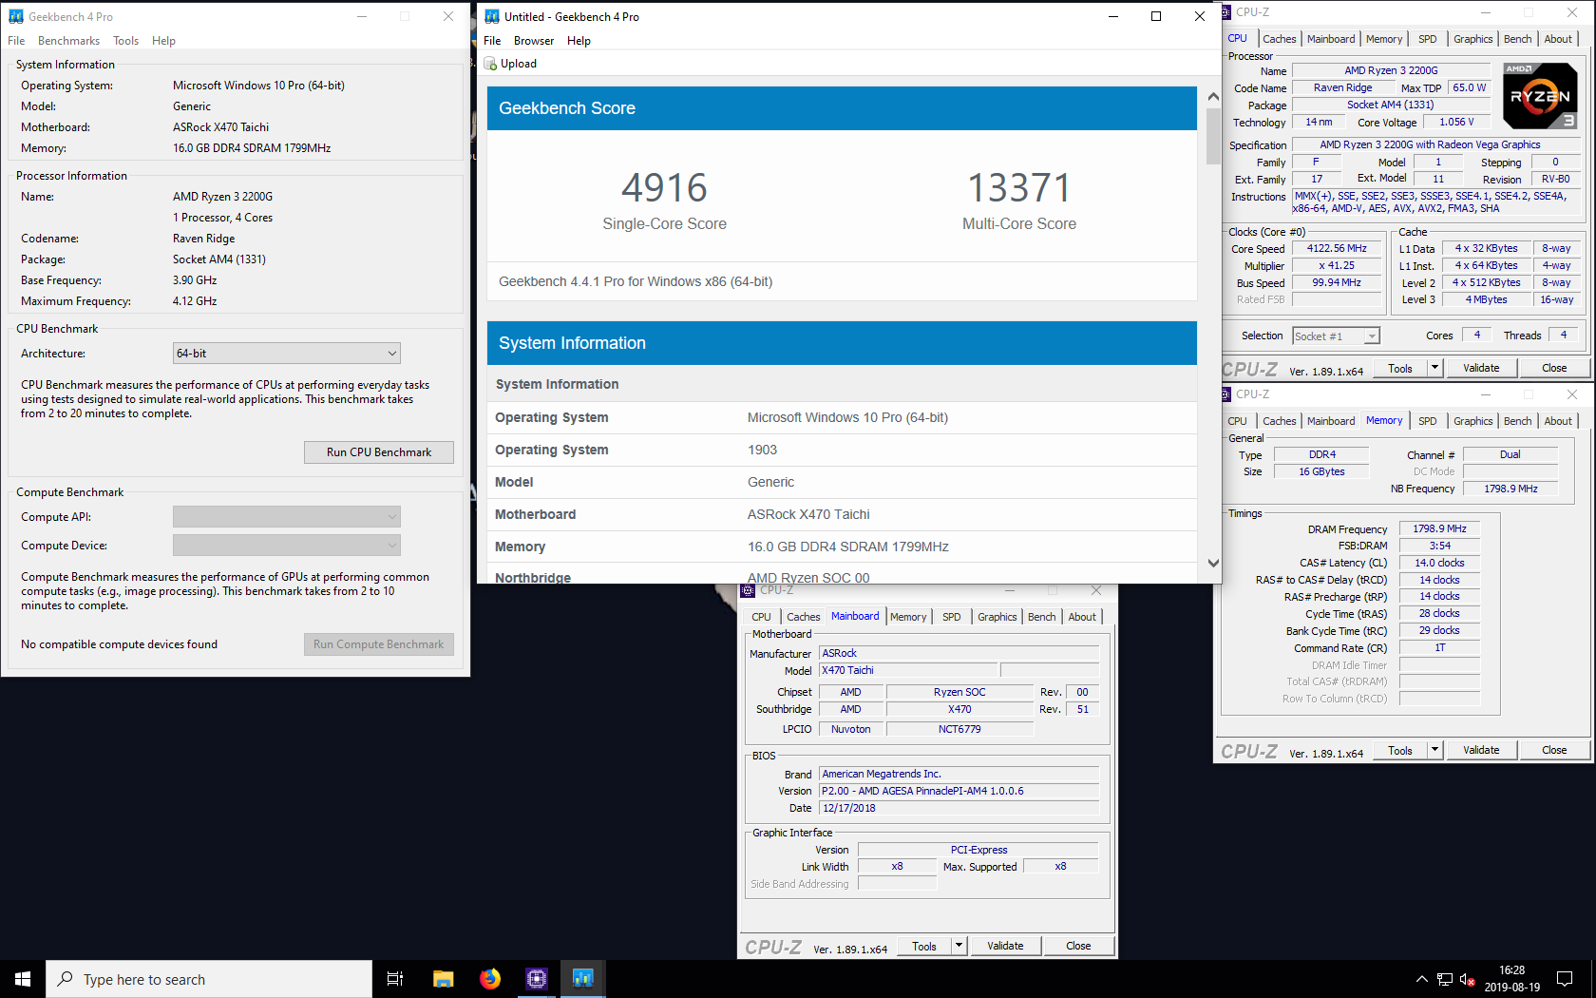Click Close button in CPU-Z Mainboard window
The image size is (1596, 998).
tap(1078, 946)
